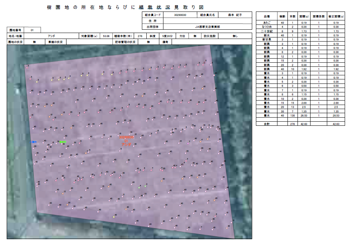Click the green place-name label on map
Image resolution: width=351 pixels, height=246 pixels.
click(x=62, y=142)
